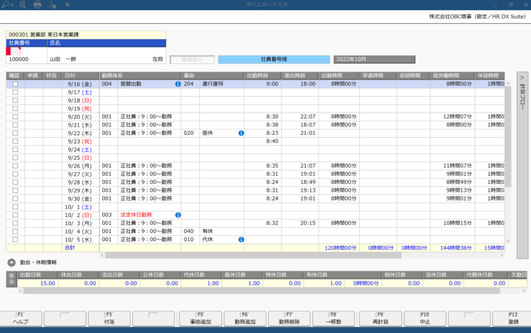
Task: Click timecard table horizontal scrollbar
Action: point(253,255)
